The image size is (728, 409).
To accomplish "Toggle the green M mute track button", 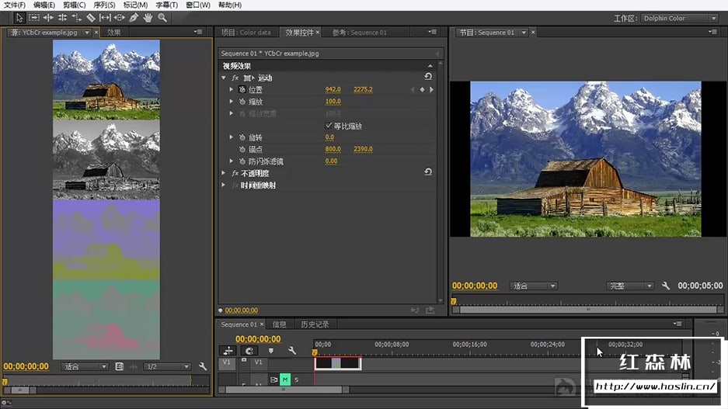I will tap(285, 380).
